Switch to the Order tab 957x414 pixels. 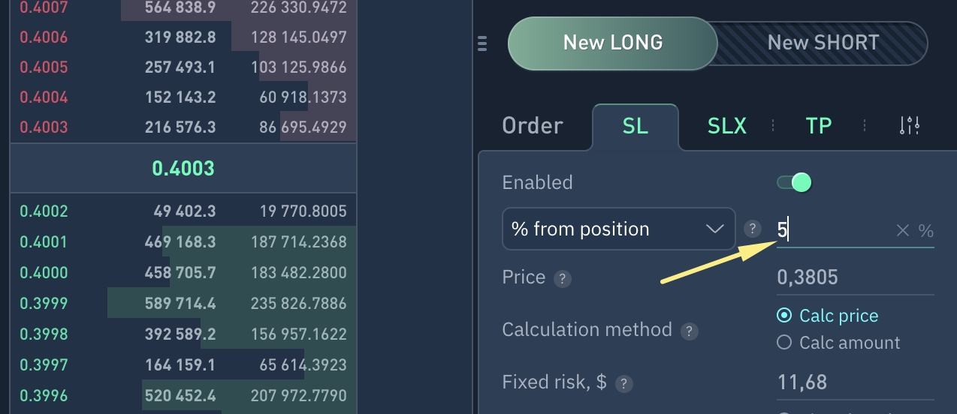click(533, 126)
